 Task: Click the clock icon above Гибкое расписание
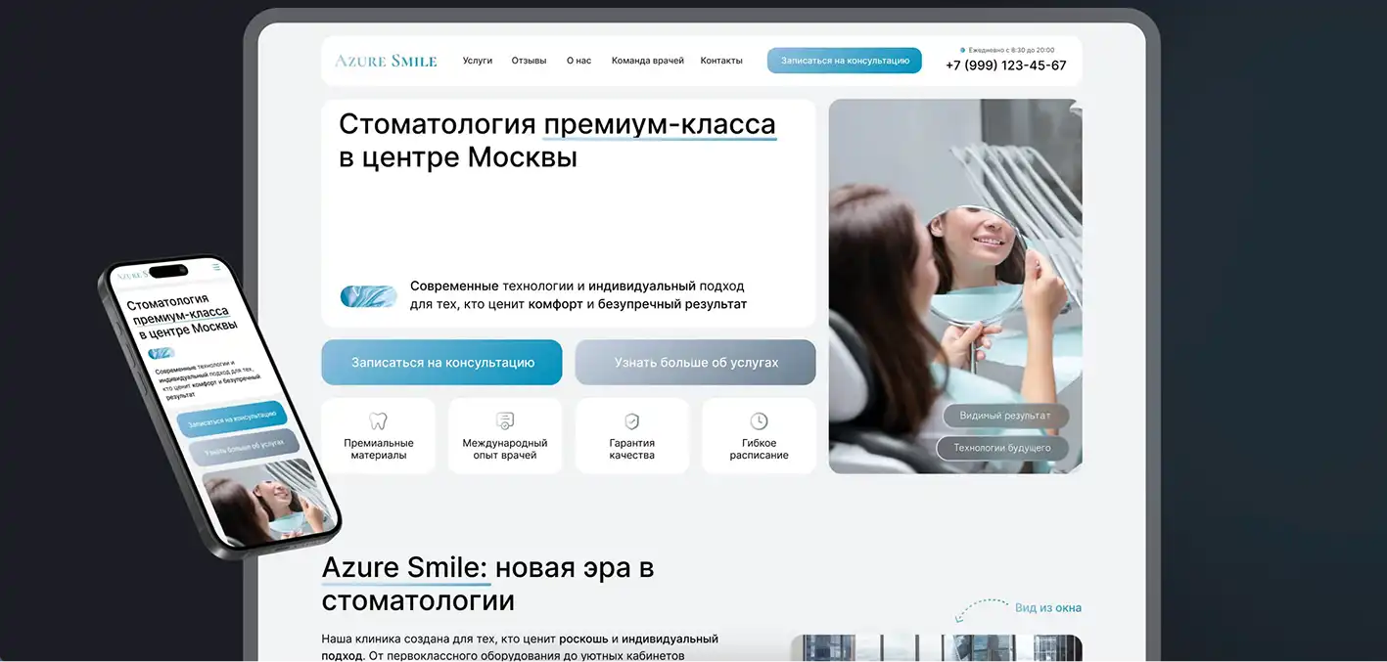(x=759, y=421)
